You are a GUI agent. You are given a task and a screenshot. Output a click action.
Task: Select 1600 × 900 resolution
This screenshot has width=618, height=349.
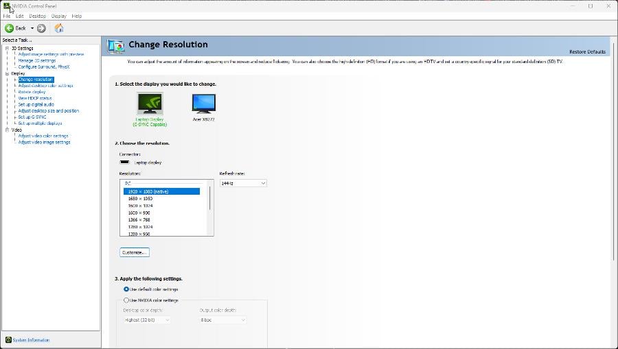pyautogui.click(x=139, y=213)
